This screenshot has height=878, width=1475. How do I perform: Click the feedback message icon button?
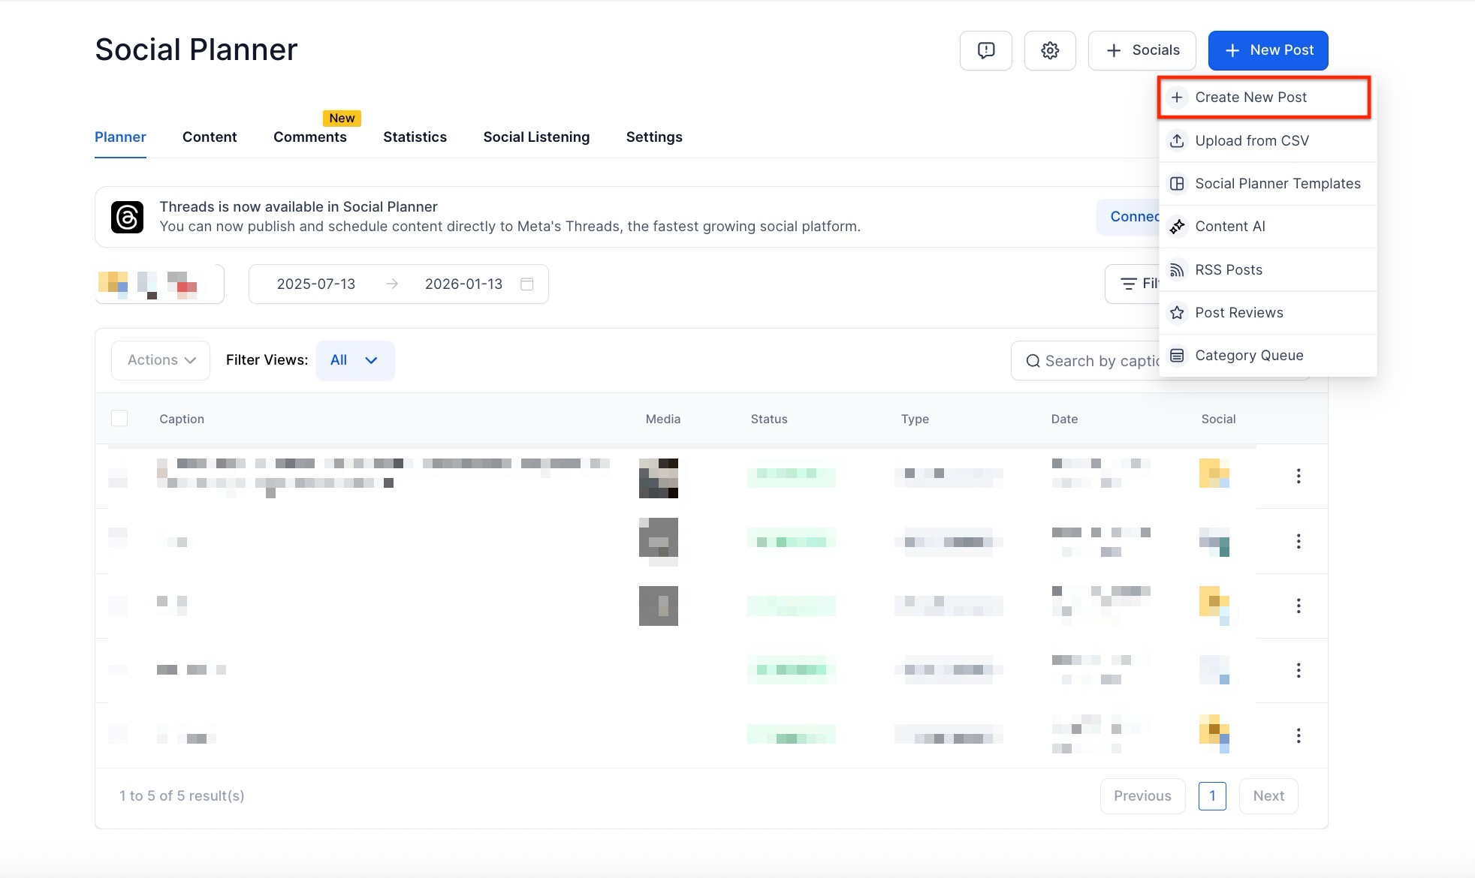[x=985, y=50]
